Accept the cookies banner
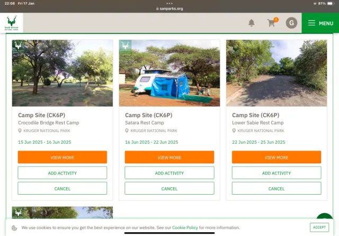Viewport: 339px width, 236px height. (x=319, y=228)
